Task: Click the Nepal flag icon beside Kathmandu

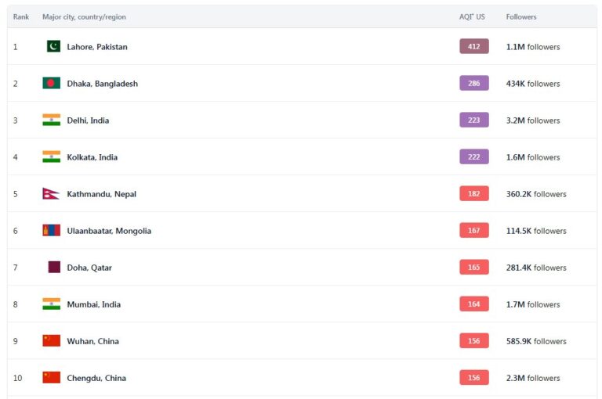Action: 50,193
